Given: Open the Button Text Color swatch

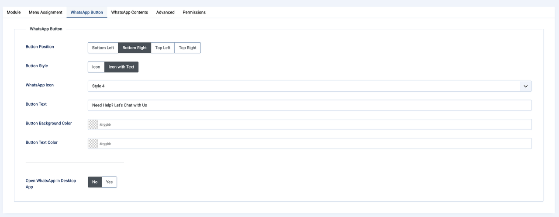Looking at the screenshot, I should coord(93,144).
